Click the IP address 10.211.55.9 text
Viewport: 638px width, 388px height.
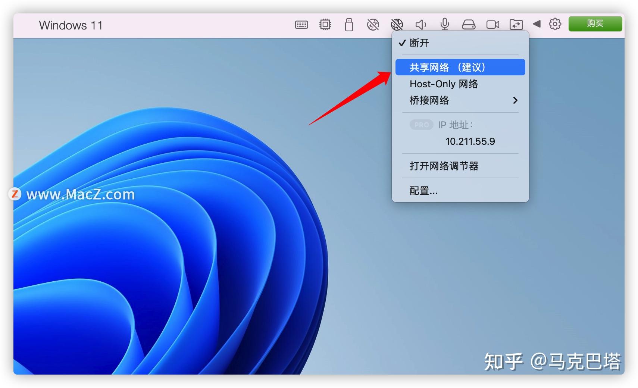tap(470, 141)
